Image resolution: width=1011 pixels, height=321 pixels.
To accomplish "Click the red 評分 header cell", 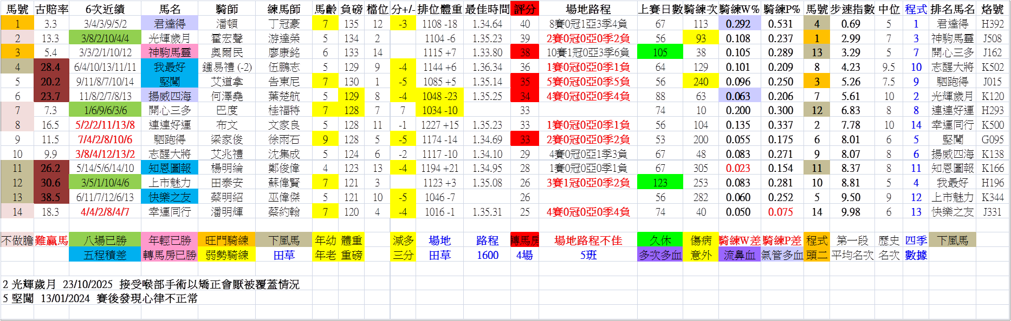I will [x=524, y=9].
